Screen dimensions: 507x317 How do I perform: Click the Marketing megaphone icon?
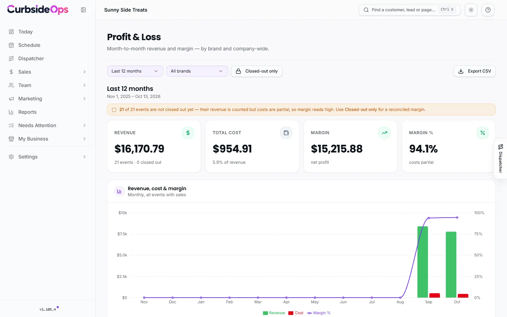click(x=11, y=99)
